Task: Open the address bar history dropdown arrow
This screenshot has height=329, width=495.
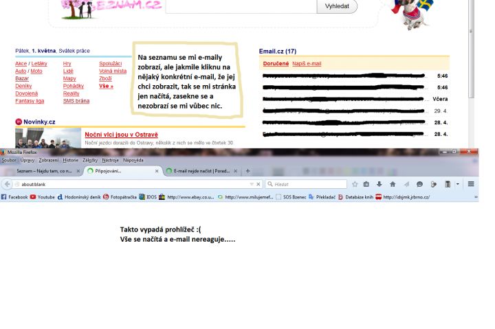Action: click(252, 184)
